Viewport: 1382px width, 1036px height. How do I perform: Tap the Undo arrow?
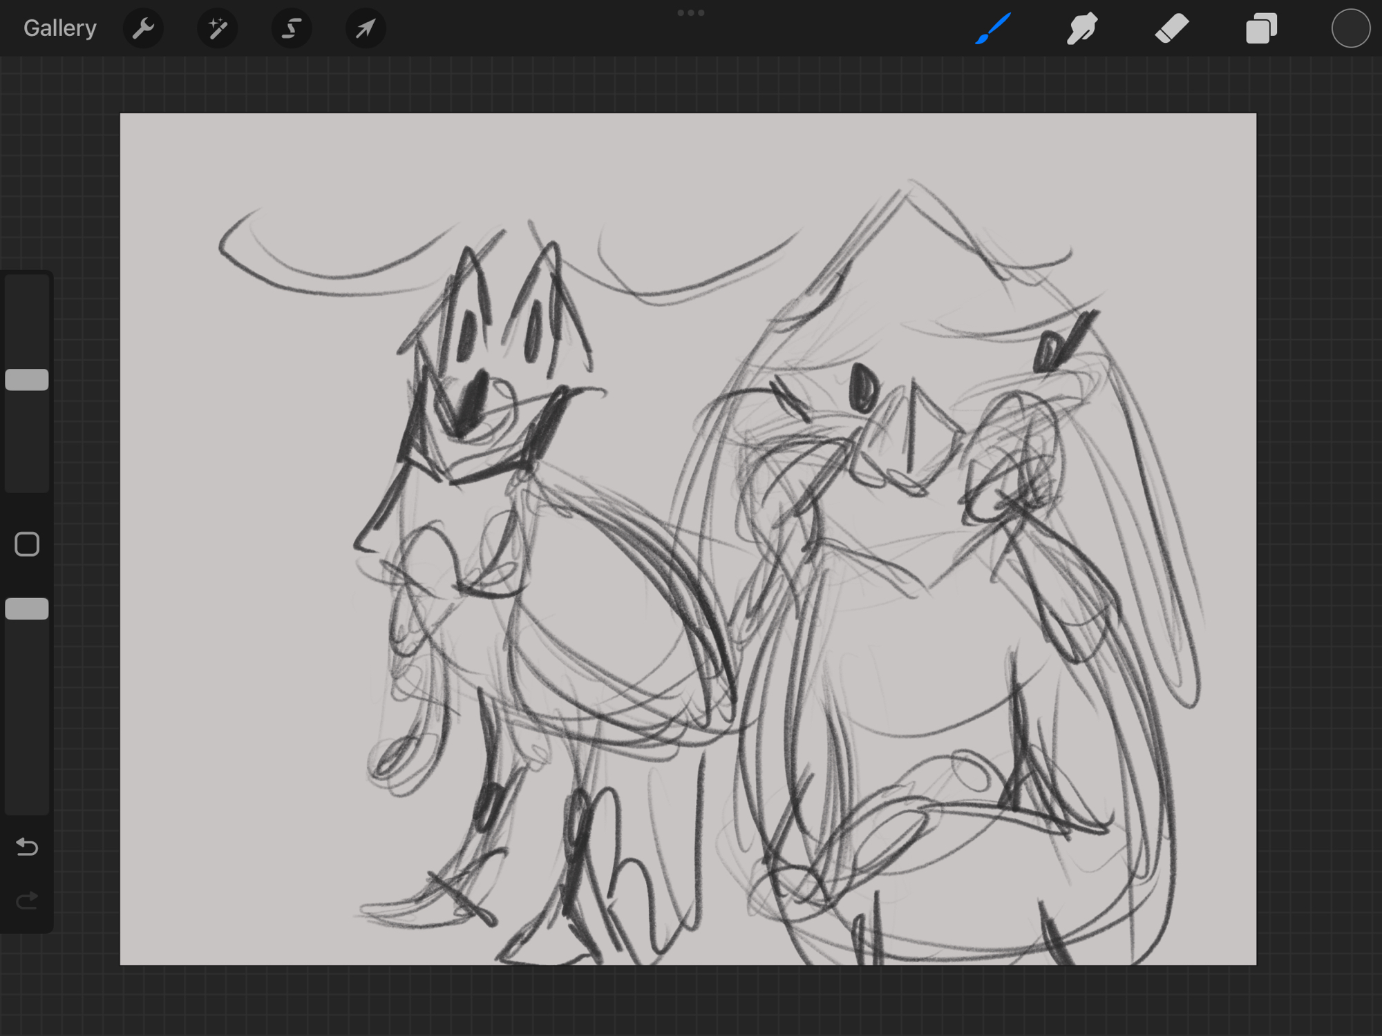(x=27, y=846)
